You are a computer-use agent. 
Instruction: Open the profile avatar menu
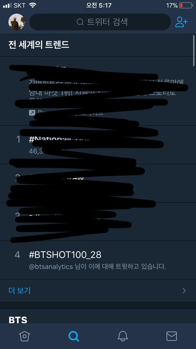[x=16, y=22]
